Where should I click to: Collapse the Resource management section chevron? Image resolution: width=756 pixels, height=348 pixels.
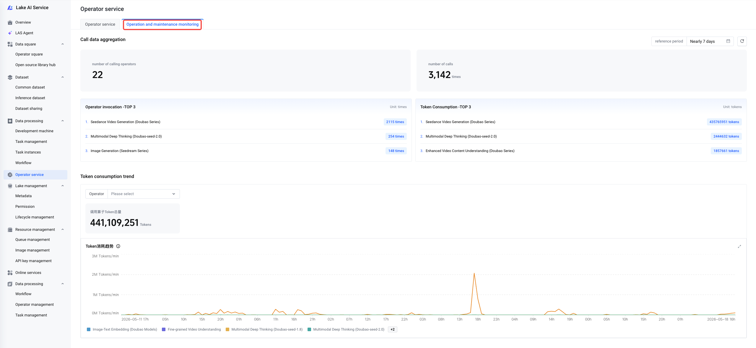pos(63,230)
